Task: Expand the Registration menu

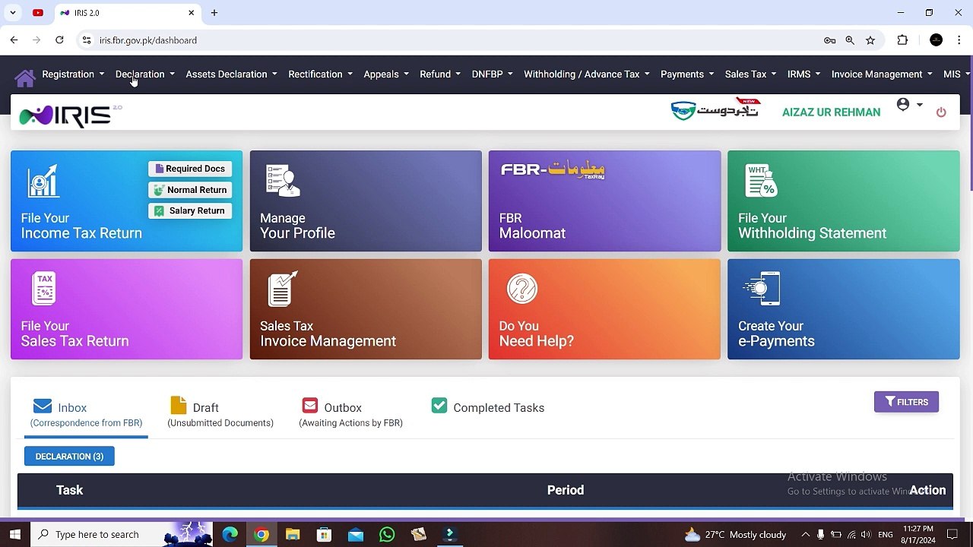Action: (73, 74)
